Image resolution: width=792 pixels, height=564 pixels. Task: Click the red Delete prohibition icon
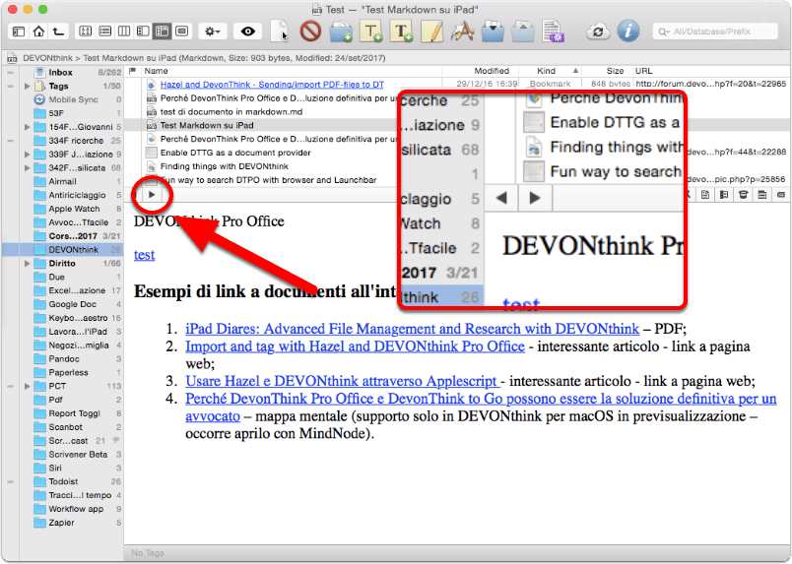click(x=310, y=31)
